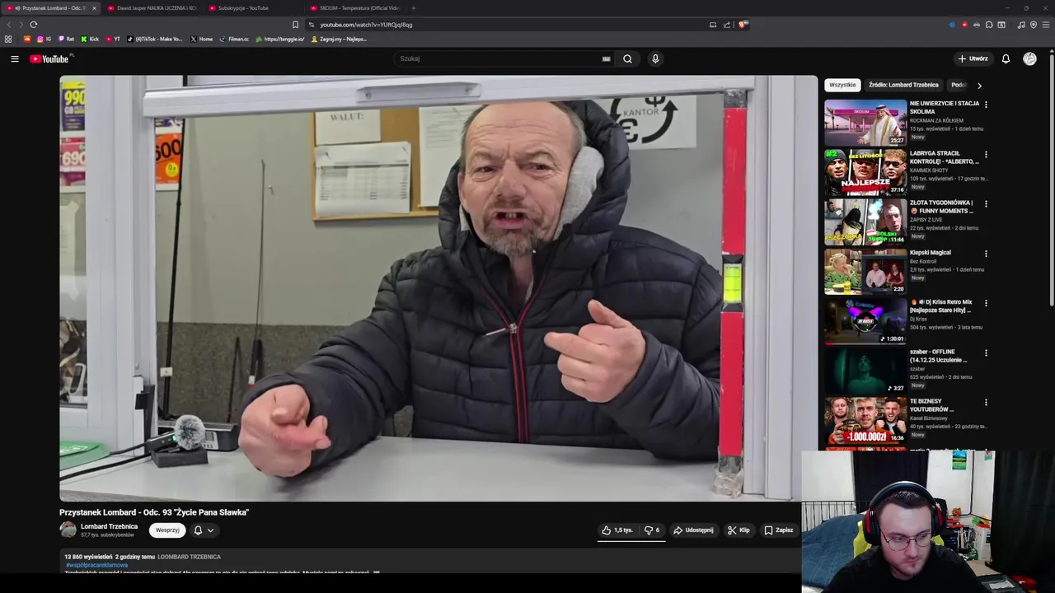Open browser extensions puzzle icon
1055x593 pixels.
tap(989, 25)
